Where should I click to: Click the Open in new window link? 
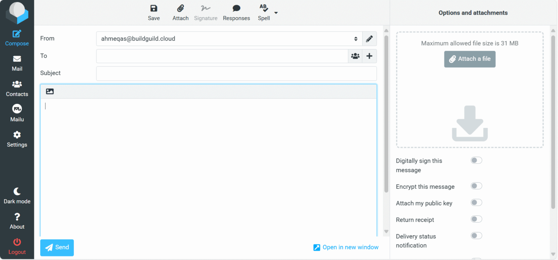pos(346,247)
